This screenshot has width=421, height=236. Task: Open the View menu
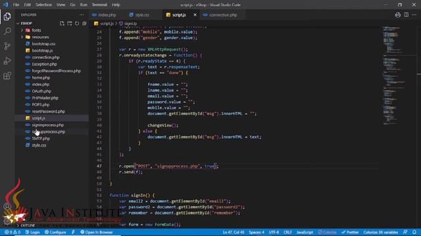[x=61, y=5]
